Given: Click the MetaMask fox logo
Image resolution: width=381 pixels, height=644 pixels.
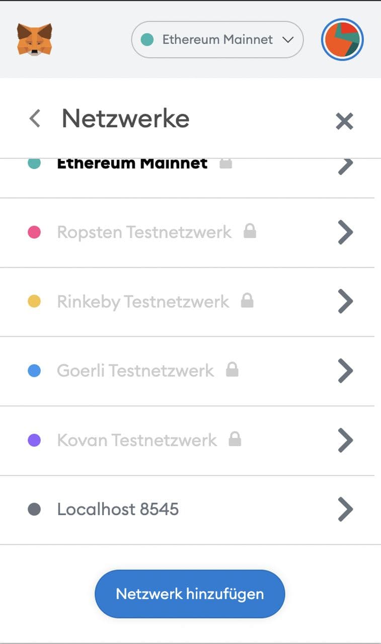Looking at the screenshot, I should (x=34, y=39).
